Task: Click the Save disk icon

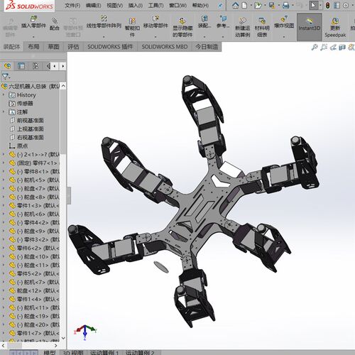Action: (x=272, y=5)
